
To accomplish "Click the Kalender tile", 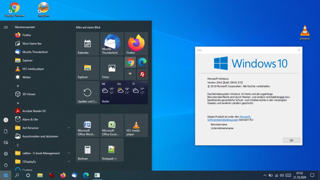I will (88, 44).
